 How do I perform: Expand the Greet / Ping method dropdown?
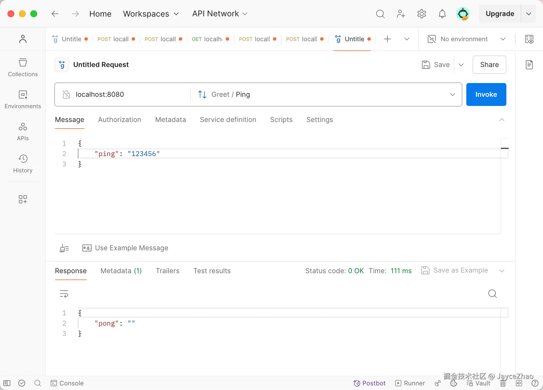(x=452, y=94)
